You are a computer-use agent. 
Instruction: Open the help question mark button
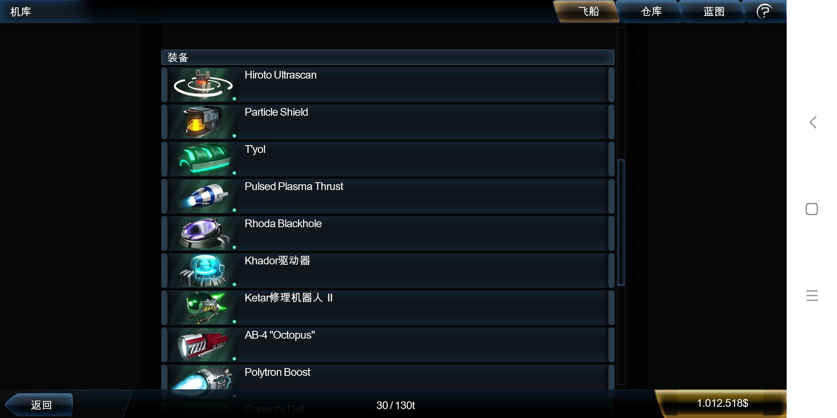(764, 12)
